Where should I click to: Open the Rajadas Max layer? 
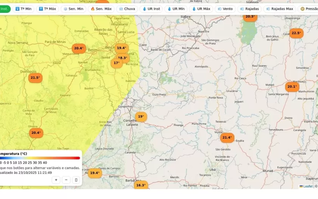click(279, 9)
